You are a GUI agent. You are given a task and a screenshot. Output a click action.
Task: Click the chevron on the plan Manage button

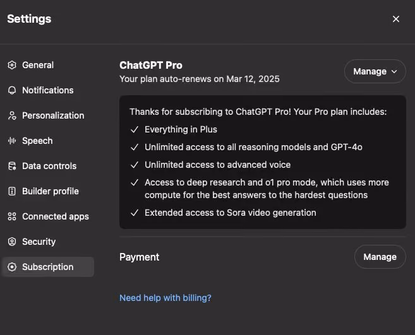click(x=394, y=72)
